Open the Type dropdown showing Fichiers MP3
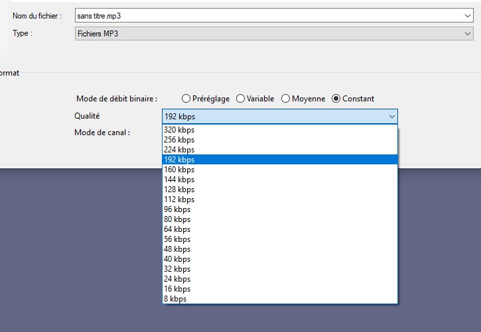Viewport: 481px width, 332px height. click(468, 34)
